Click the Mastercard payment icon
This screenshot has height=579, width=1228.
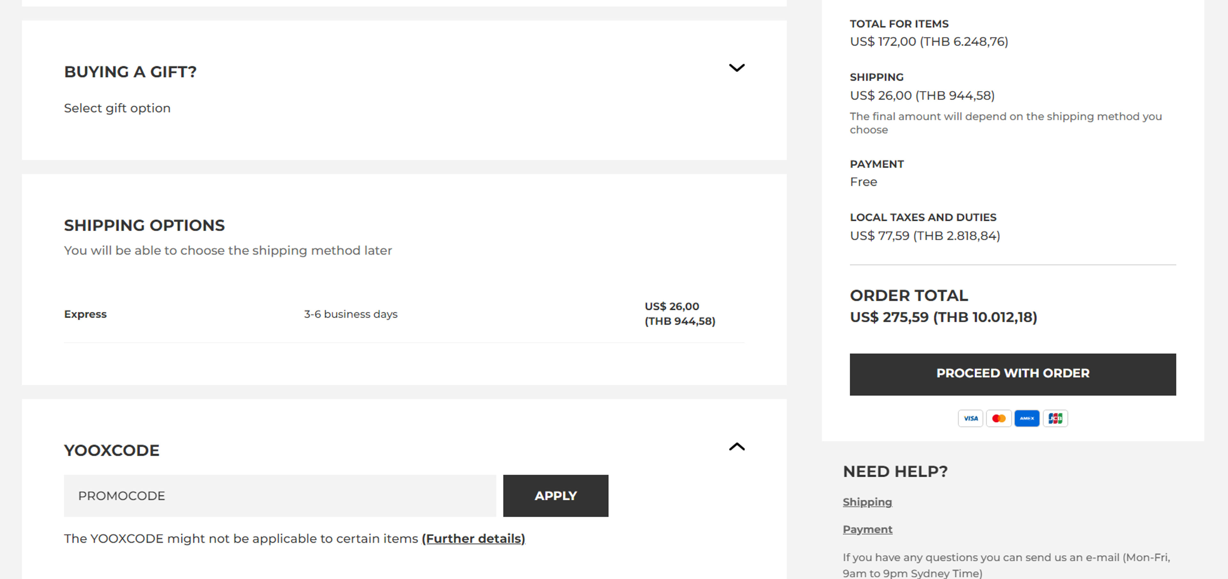[999, 418]
